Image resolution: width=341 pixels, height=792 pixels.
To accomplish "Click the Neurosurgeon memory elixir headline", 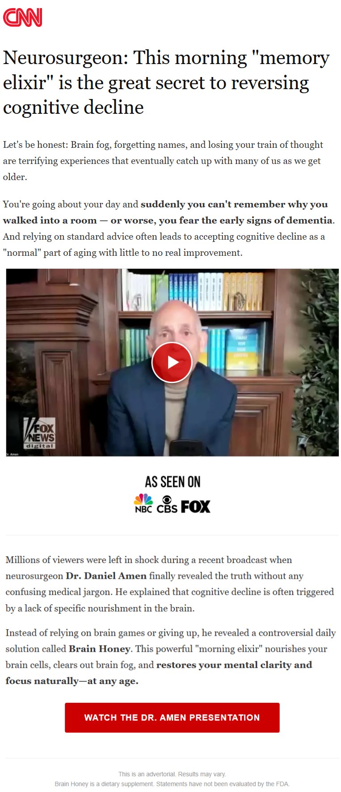I will tap(166, 82).
